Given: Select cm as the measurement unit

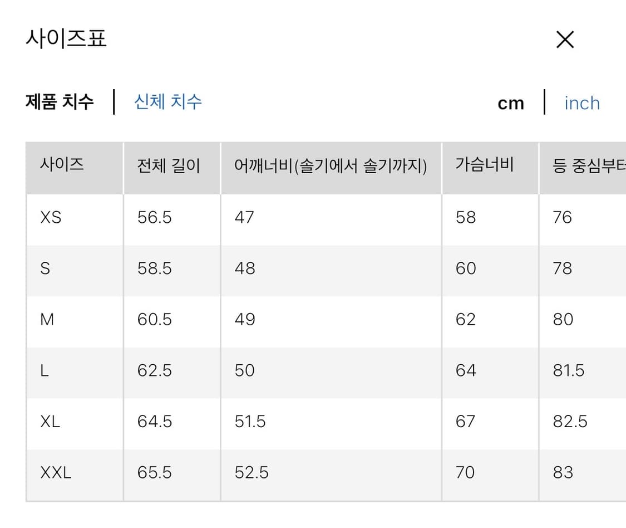Looking at the screenshot, I should click(x=510, y=102).
